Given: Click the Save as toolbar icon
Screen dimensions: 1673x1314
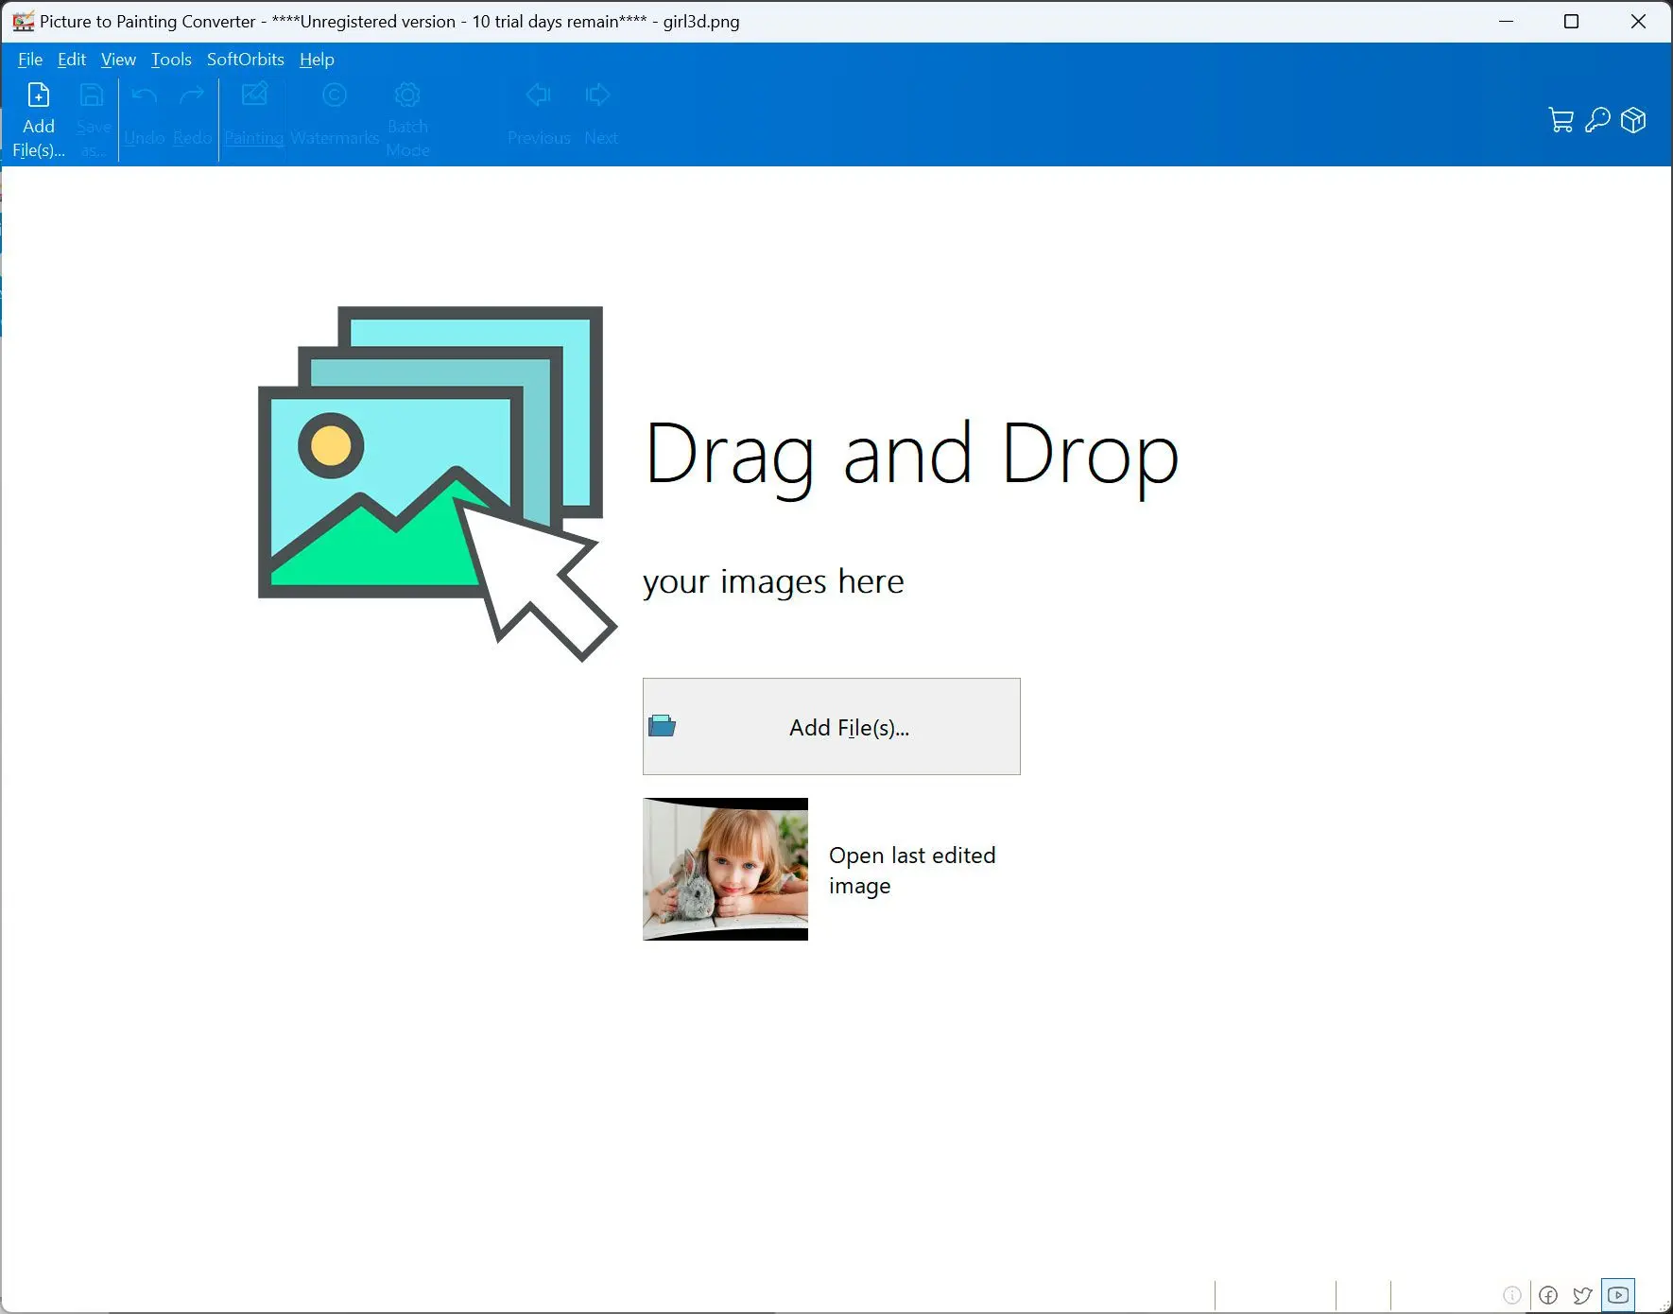Looking at the screenshot, I should click(x=92, y=95).
